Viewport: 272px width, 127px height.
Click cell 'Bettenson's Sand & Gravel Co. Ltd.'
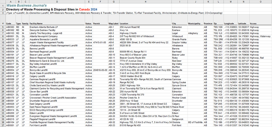[x=57, y=61]
